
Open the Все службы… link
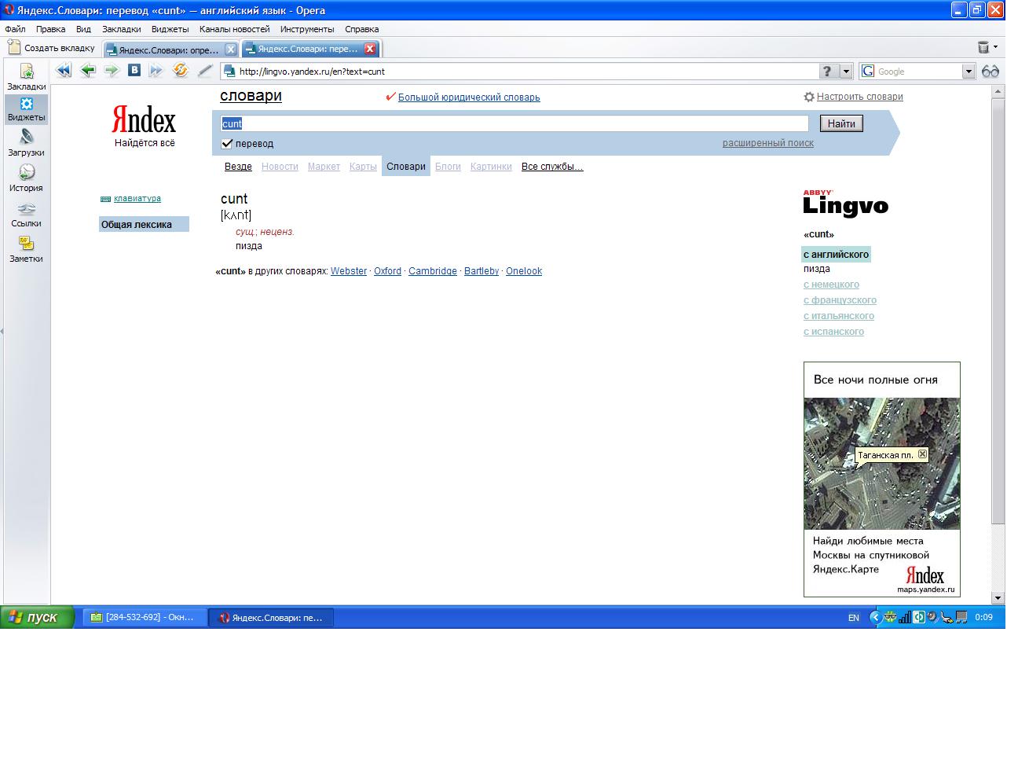[552, 167]
